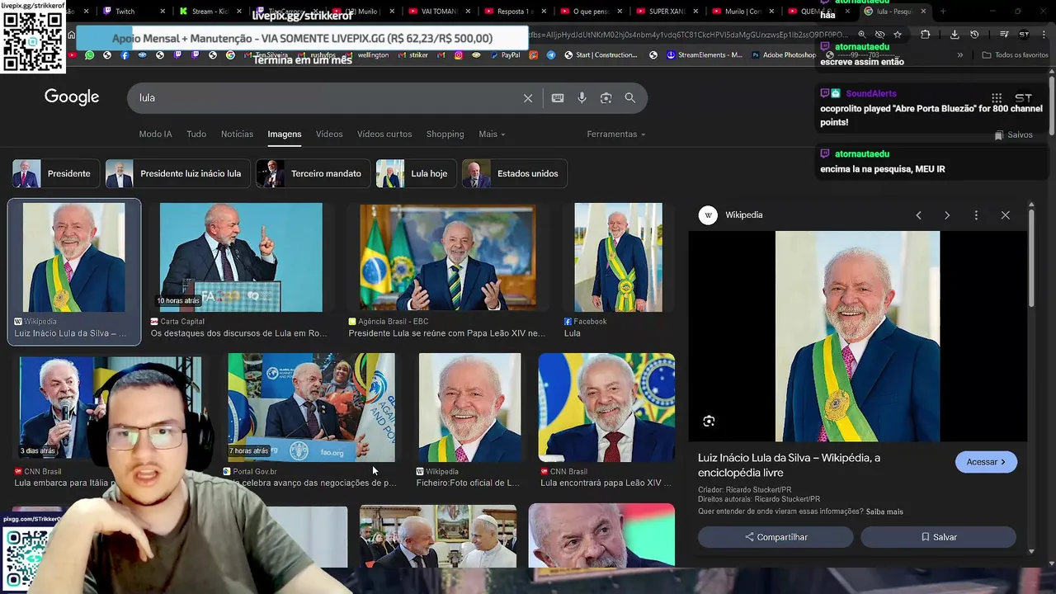Open the browser extensions puzzle icon
The width and height of the screenshot is (1056, 594).
[925, 35]
